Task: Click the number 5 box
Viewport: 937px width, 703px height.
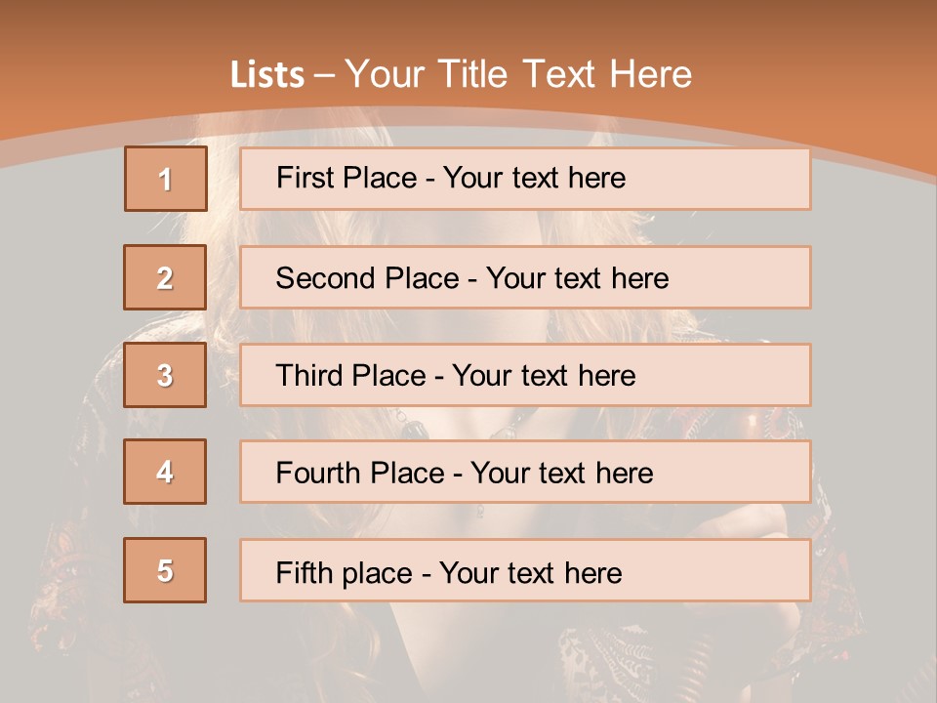Action: coord(166,570)
